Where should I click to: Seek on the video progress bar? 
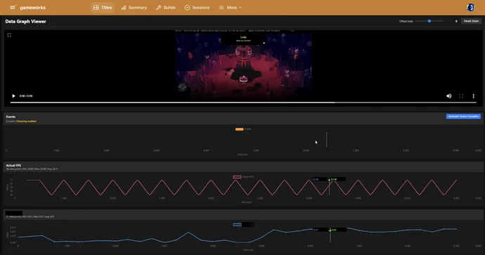coord(243,103)
